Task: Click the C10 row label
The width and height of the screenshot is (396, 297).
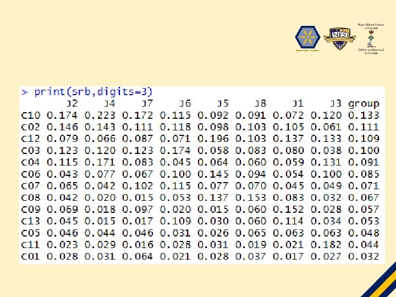Action: [31, 116]
